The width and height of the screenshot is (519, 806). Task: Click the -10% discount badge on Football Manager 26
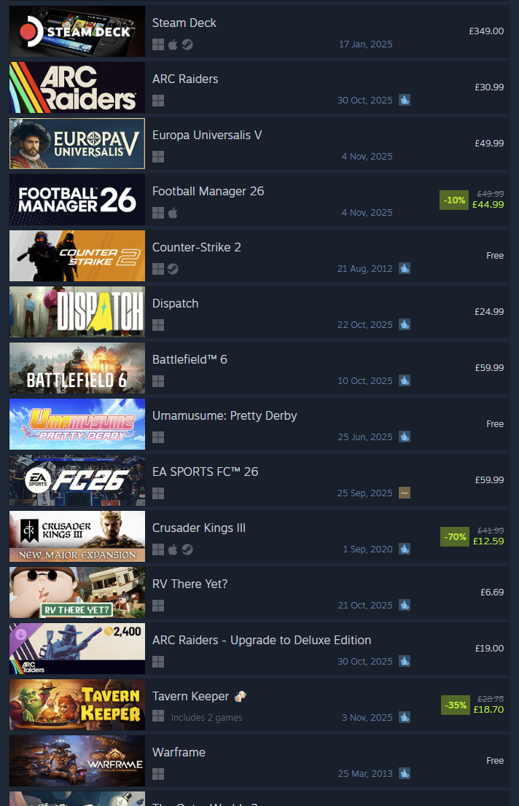454,200
